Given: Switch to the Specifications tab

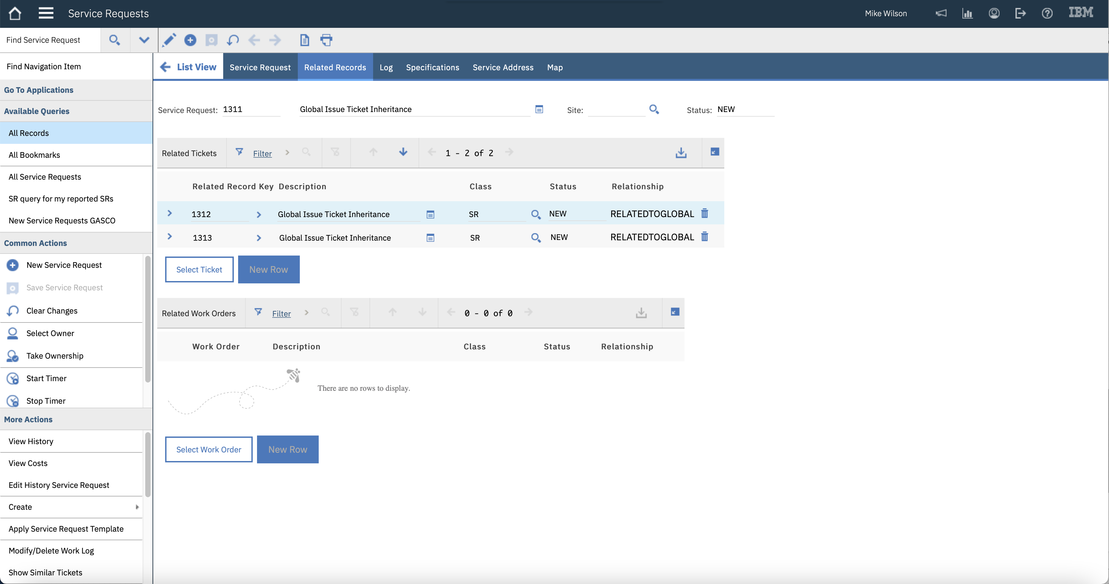Looking at the screenshot, I should click(x=432, y=67).
